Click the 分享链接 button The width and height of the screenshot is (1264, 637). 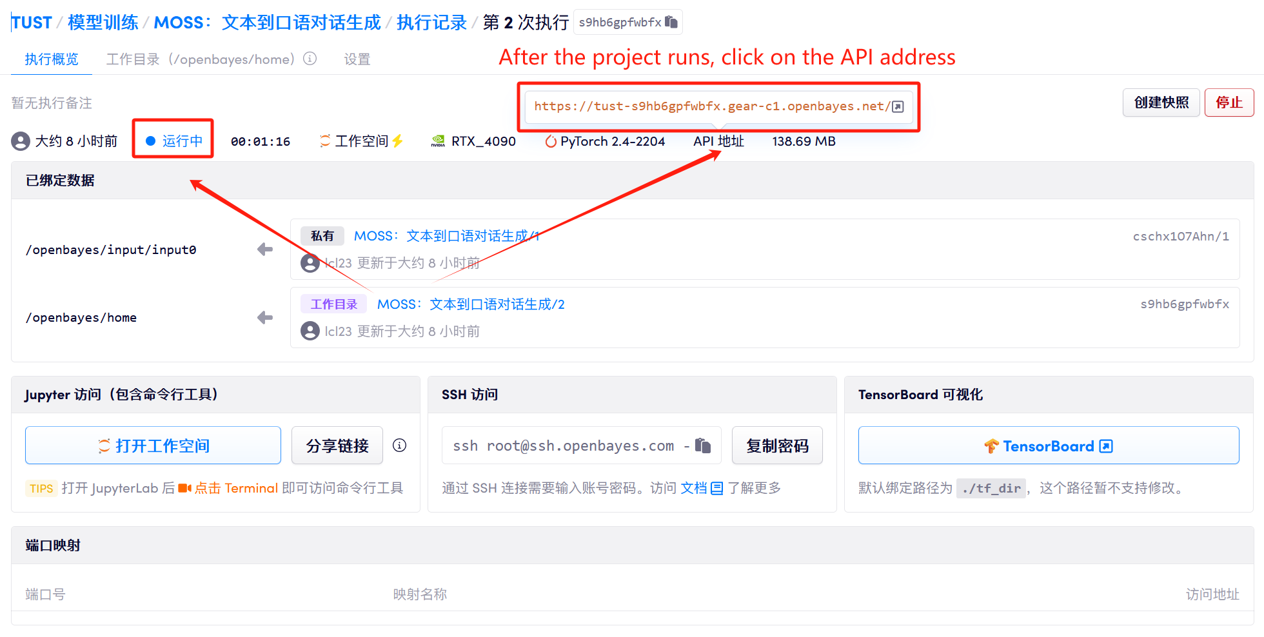(337, 446)
